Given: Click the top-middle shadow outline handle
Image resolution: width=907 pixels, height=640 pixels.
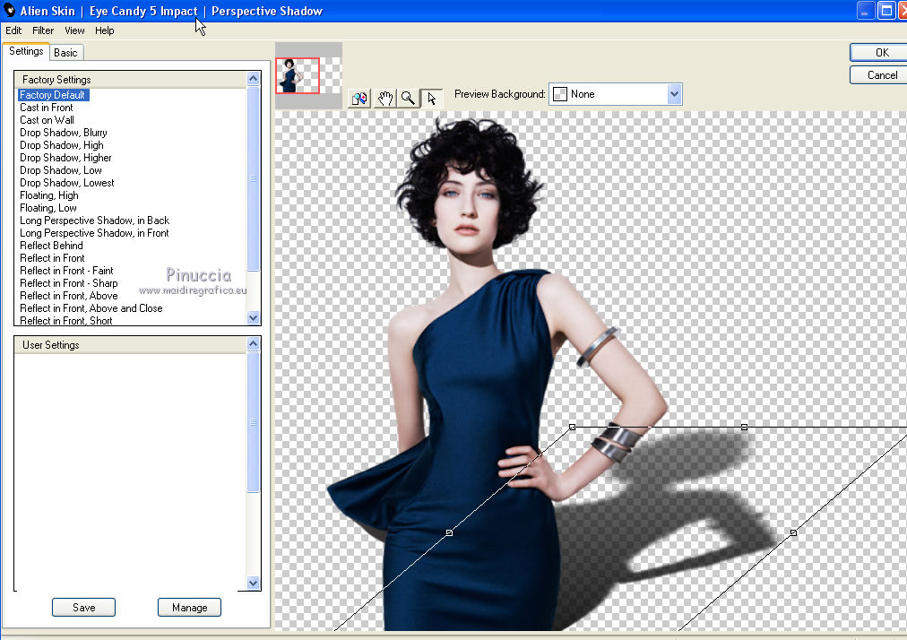Looking at the screenshot, I should click(745, 427).
